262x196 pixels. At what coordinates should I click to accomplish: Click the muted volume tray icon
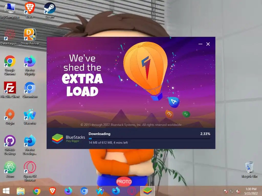pyautogui.click(x=238, y=191)
